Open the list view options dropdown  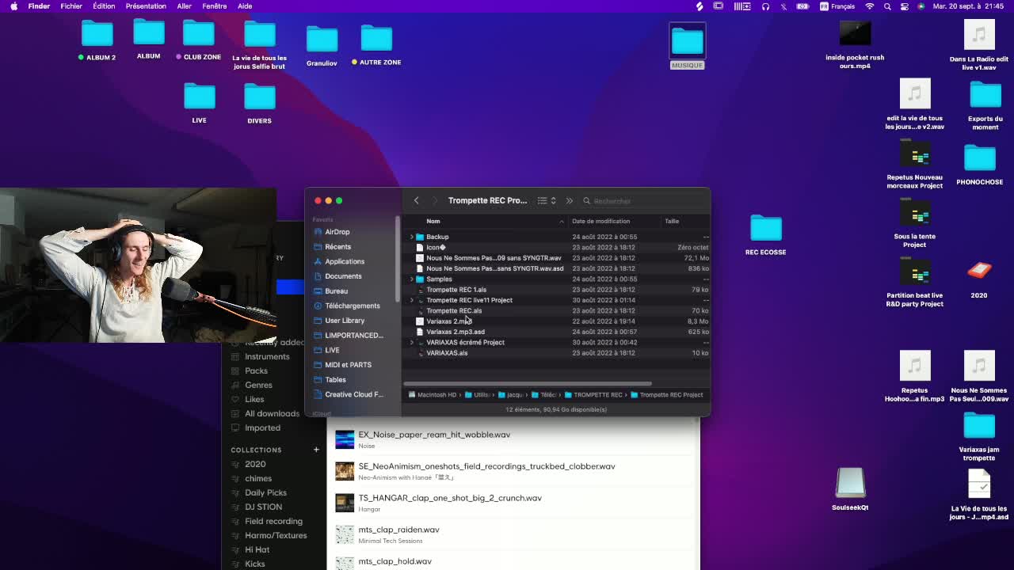point(547,201)
